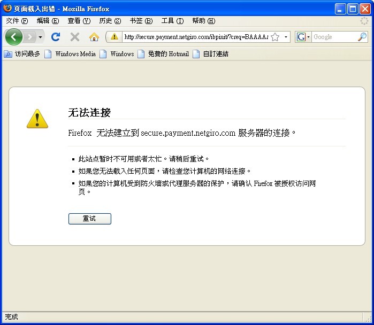Open the 自訂連結 bookmark

point(211,54)
